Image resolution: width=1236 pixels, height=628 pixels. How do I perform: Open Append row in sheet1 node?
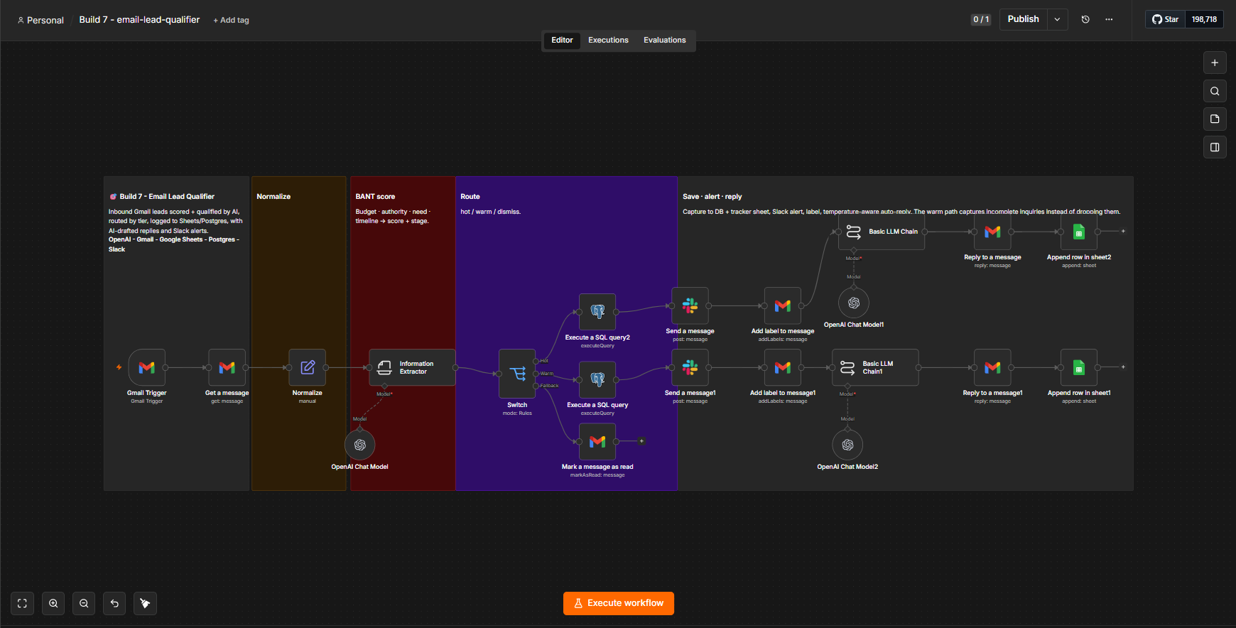(x=1079, y=367)
